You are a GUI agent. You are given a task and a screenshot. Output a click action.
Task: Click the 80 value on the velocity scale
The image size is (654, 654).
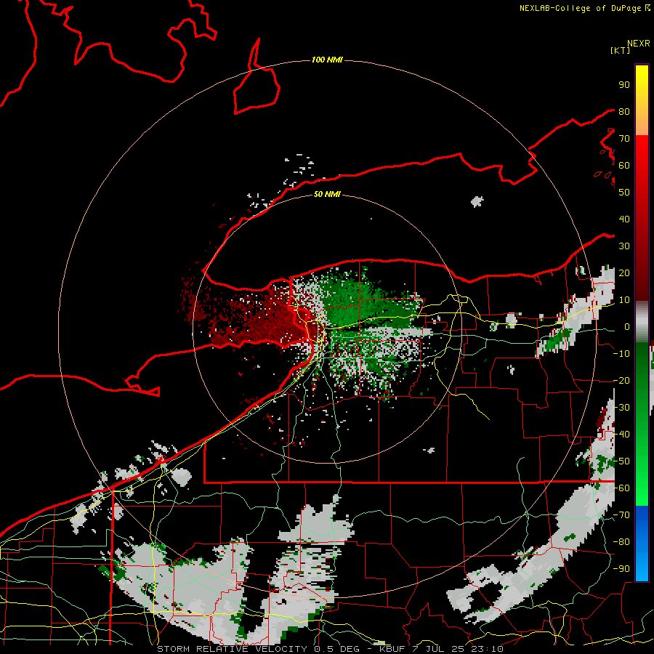point(624,111)
